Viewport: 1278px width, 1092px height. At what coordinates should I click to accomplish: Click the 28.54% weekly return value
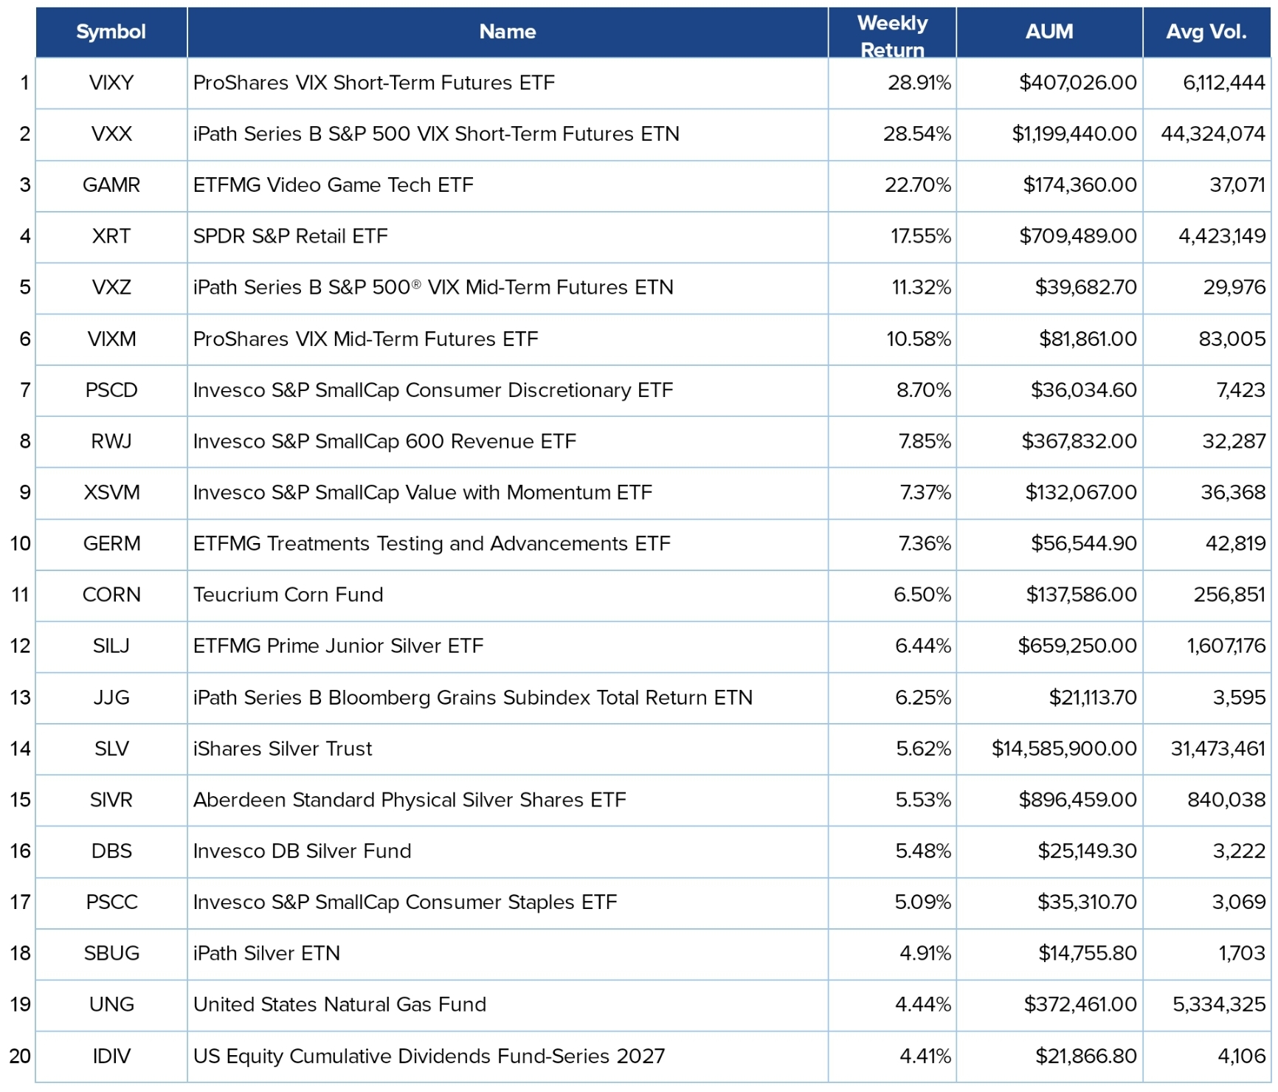pos(917,134)
